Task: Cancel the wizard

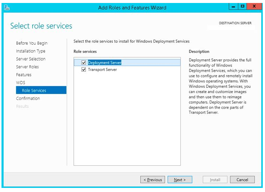Action: click(242, 180)
